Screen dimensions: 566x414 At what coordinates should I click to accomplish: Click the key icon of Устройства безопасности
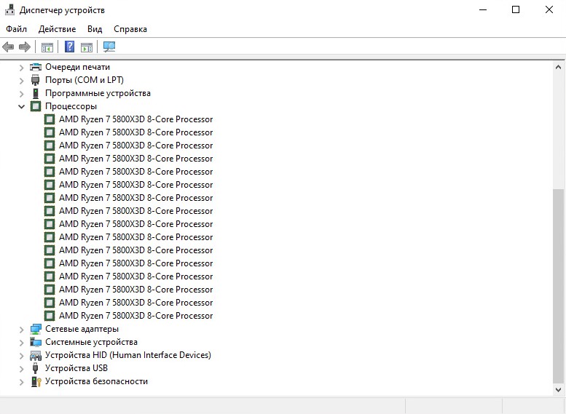tap(36, 381)
